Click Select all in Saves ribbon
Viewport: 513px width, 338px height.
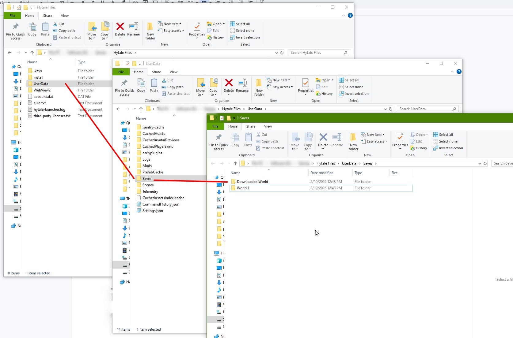(x=443, y=135)
